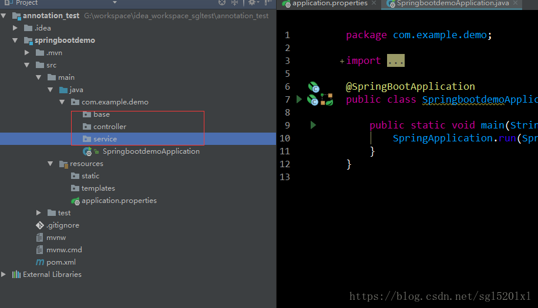Click the Spring leaf icon beside application.properties

pyautogui.click(x=75, y=201)
